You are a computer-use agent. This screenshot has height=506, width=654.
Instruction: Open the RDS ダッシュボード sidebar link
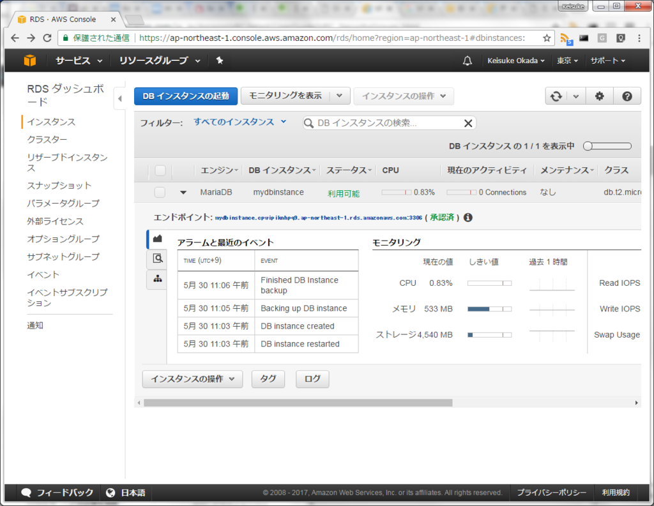[66, 95]
